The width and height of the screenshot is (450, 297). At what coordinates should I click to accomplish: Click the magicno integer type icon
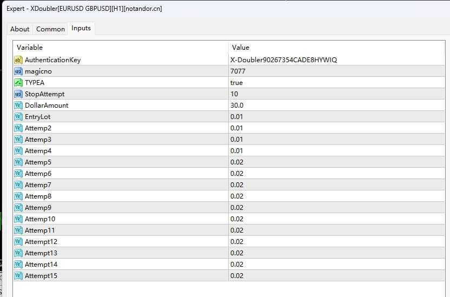click(x=18, y=71)
